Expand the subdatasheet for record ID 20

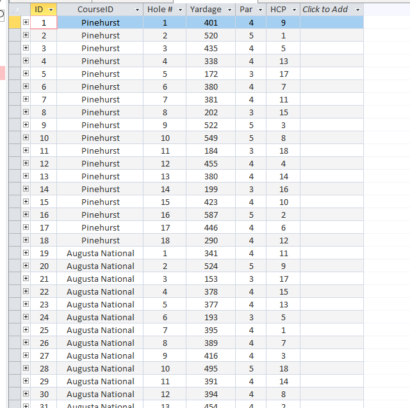point(26,266)
